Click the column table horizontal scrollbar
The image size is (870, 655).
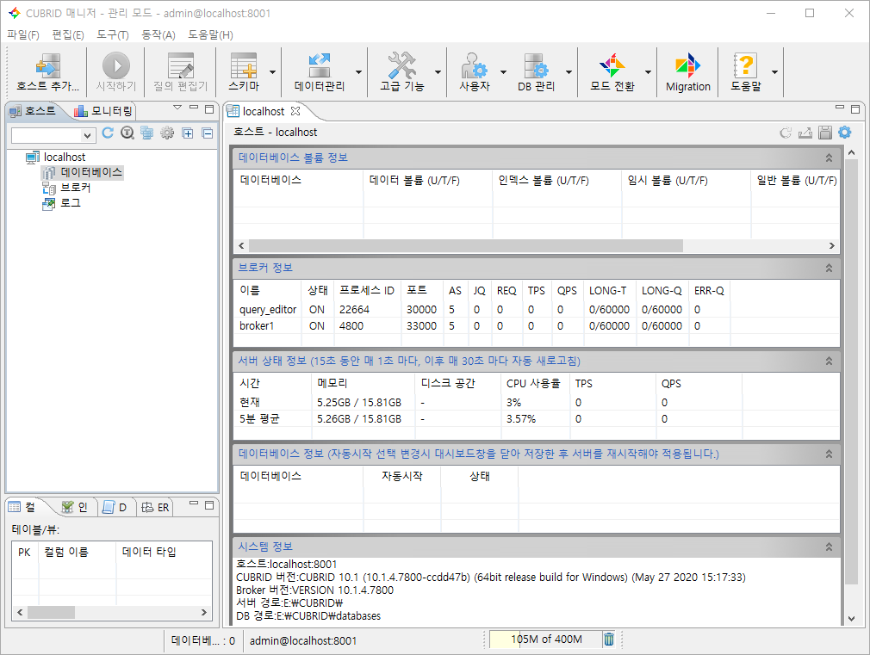point(51,612)
